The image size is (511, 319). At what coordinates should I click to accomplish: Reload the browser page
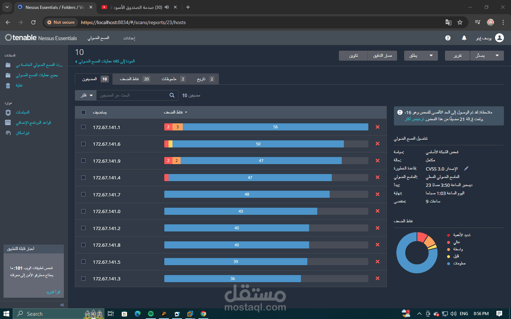pyautogui.click(x=33, y=22)
